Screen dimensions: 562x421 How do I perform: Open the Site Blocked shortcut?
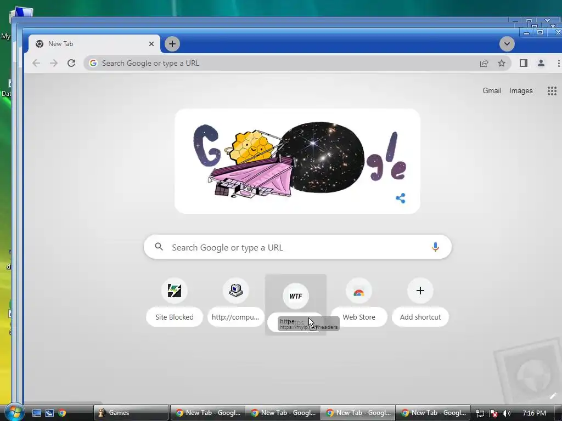[x=175, y=302]
